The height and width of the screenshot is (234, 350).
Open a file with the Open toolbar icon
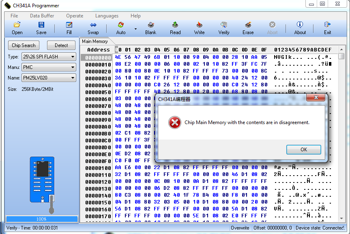17,28
